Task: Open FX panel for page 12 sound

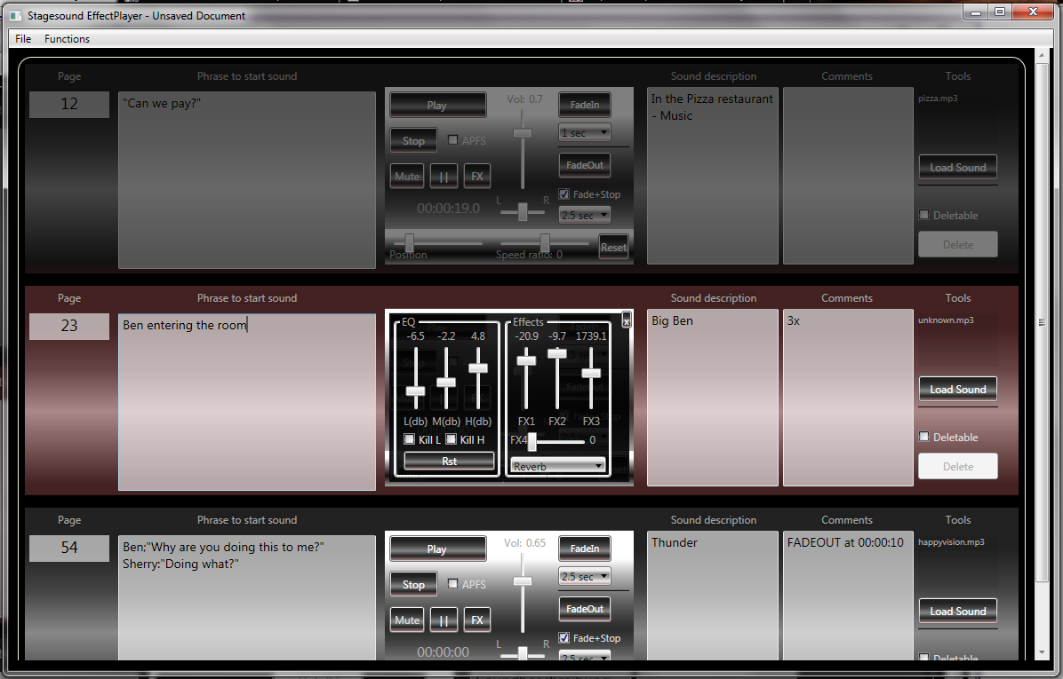Action: click(476, 177)
